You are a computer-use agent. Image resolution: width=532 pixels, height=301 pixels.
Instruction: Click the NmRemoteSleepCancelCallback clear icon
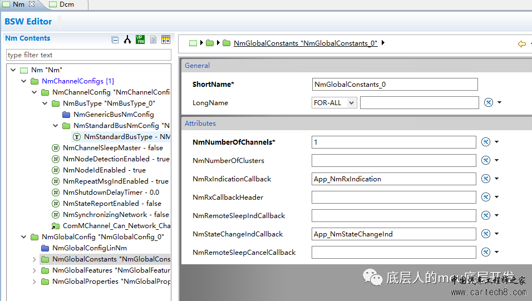pyautogui.click(x=486, y=252)
